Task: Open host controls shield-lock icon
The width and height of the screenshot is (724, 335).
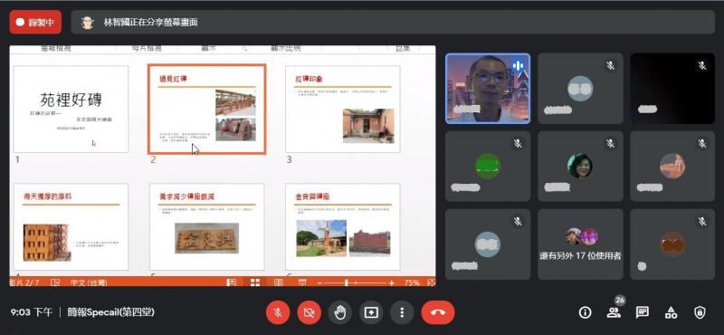Action: click(x=700, y=313)
